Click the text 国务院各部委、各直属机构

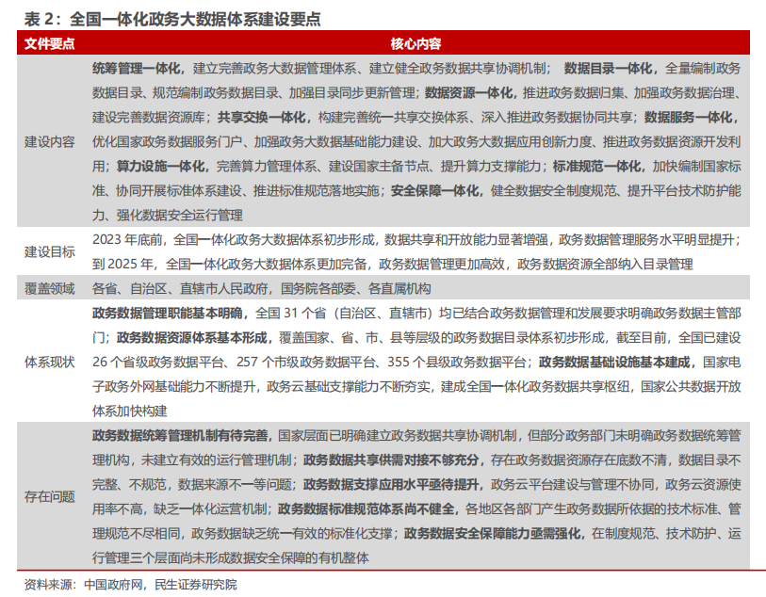click(x=355, y=288)
